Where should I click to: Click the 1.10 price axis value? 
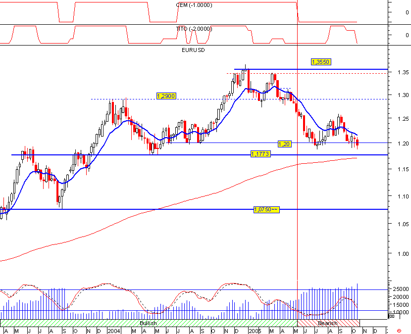tap(403, 196)
